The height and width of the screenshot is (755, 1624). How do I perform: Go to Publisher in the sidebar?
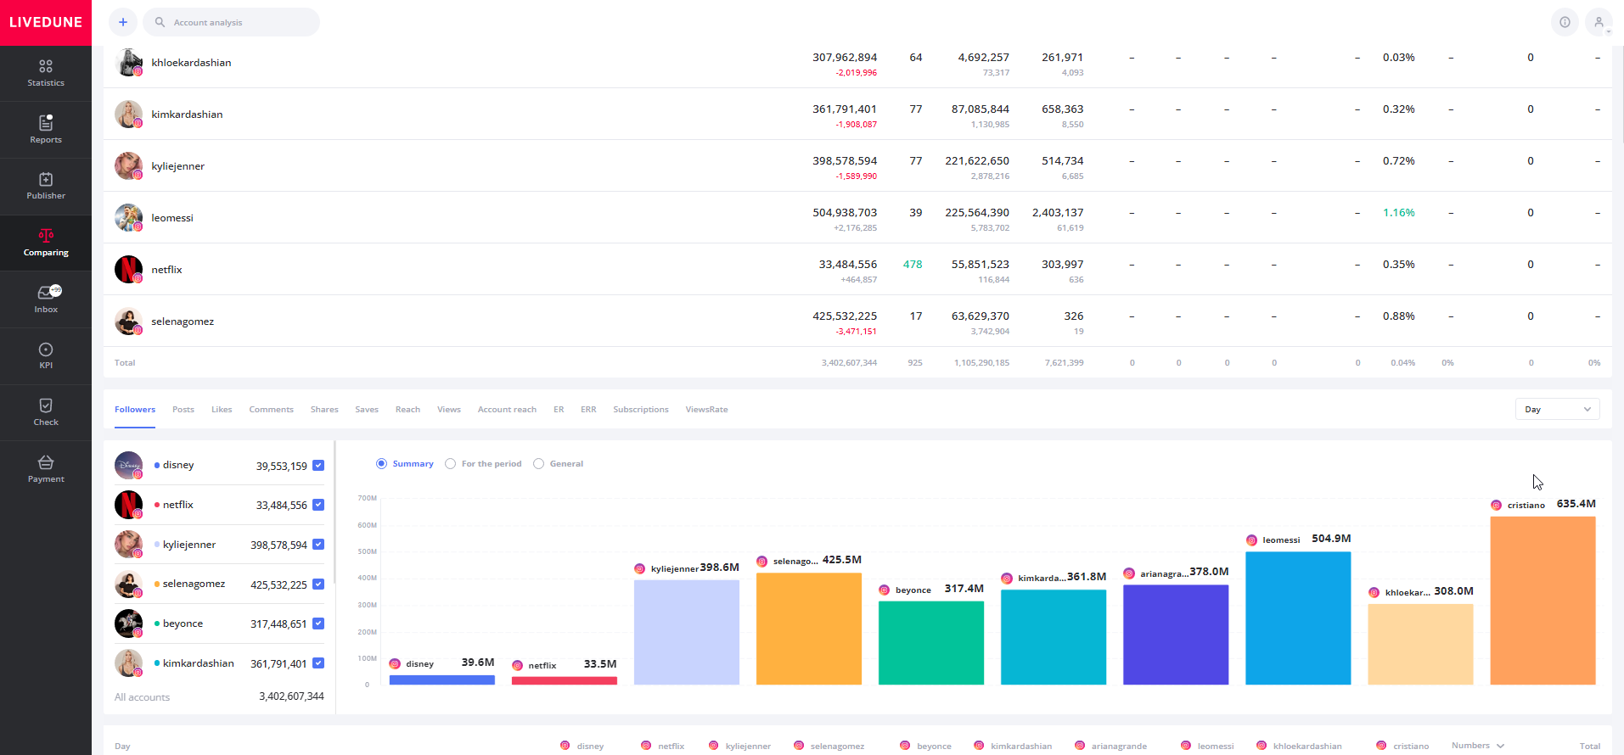tap(46, 186)
